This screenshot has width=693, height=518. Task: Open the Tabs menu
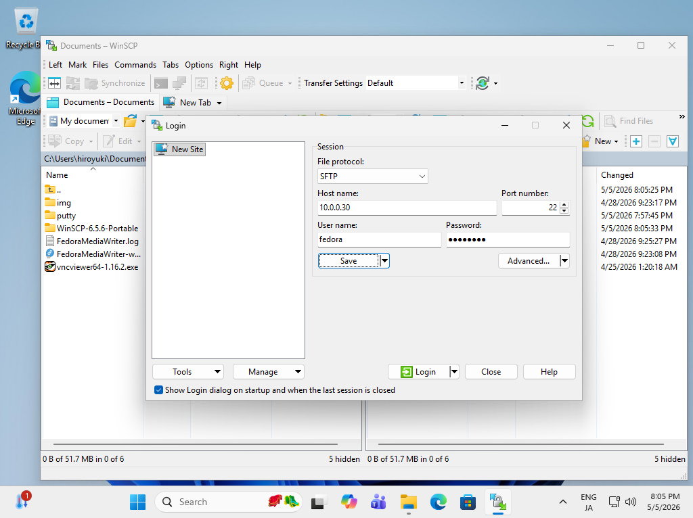pos(171,65)
